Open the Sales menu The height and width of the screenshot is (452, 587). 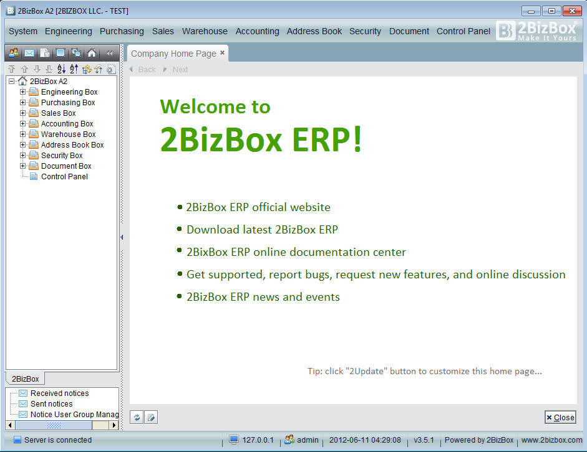[x=163, y=31]
